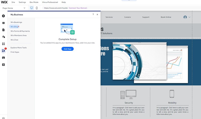Image resolution: width=201 pixels, height=119 pixels.
Task: Click the site URL text
Action: [56, 8]
